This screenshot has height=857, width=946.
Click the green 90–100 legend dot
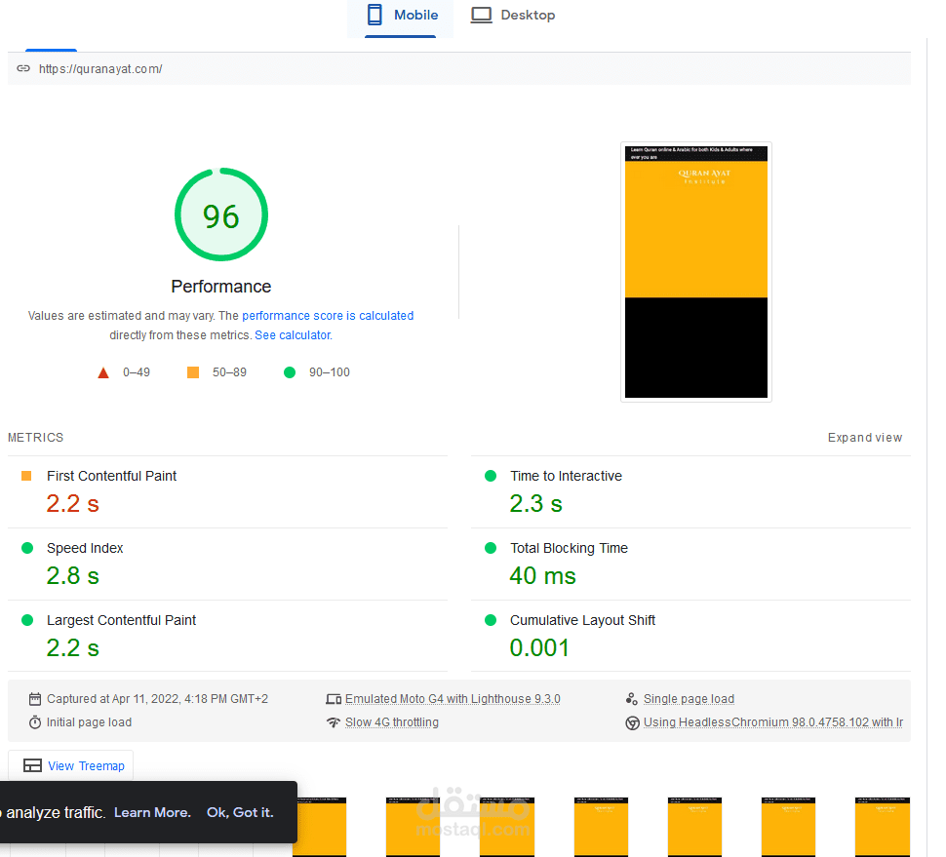pyautogui.click(x=289, y=371)
